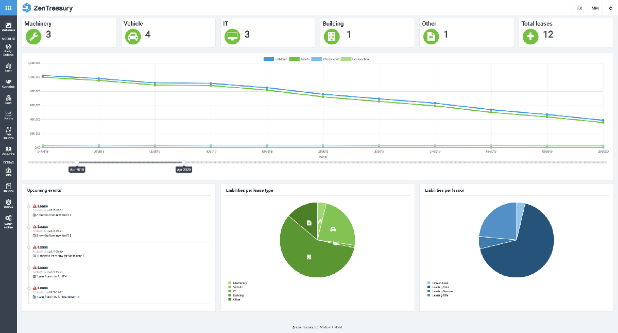
Task: Toggle Leasing Gamma in lessor legend
Action: click(440, 291)
